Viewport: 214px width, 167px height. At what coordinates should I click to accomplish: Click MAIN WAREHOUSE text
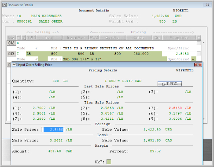46,16
